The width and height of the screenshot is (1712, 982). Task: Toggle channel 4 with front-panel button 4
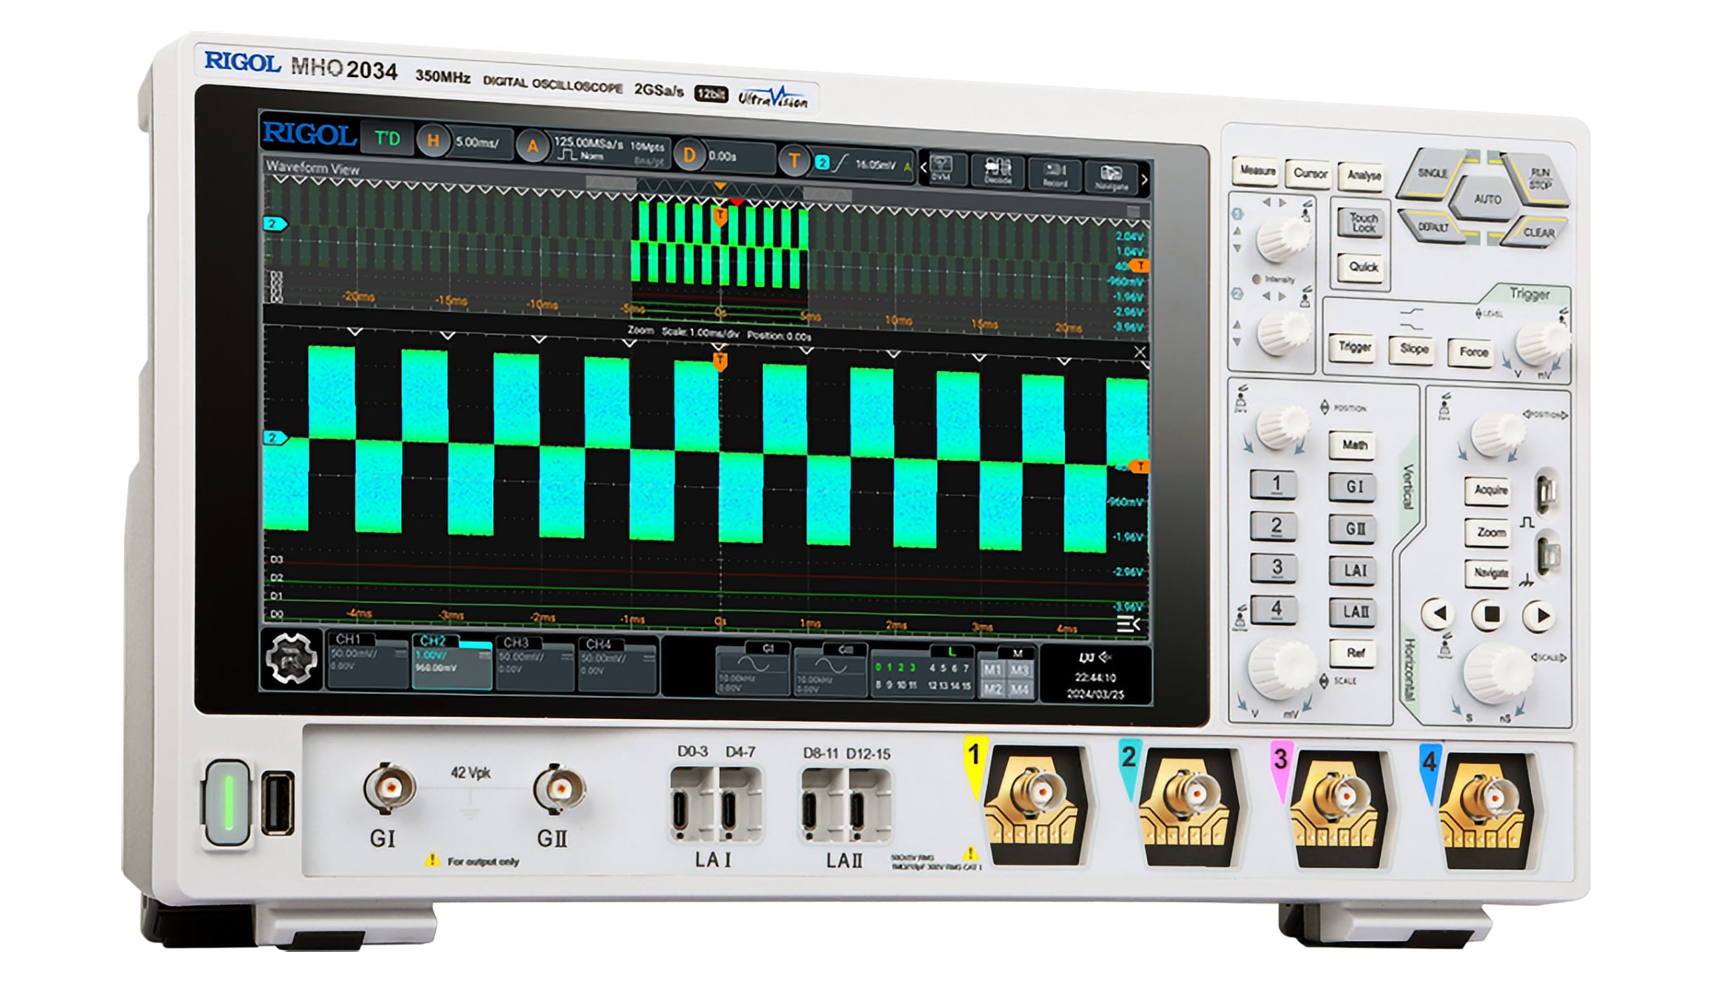coord(1273,609)
